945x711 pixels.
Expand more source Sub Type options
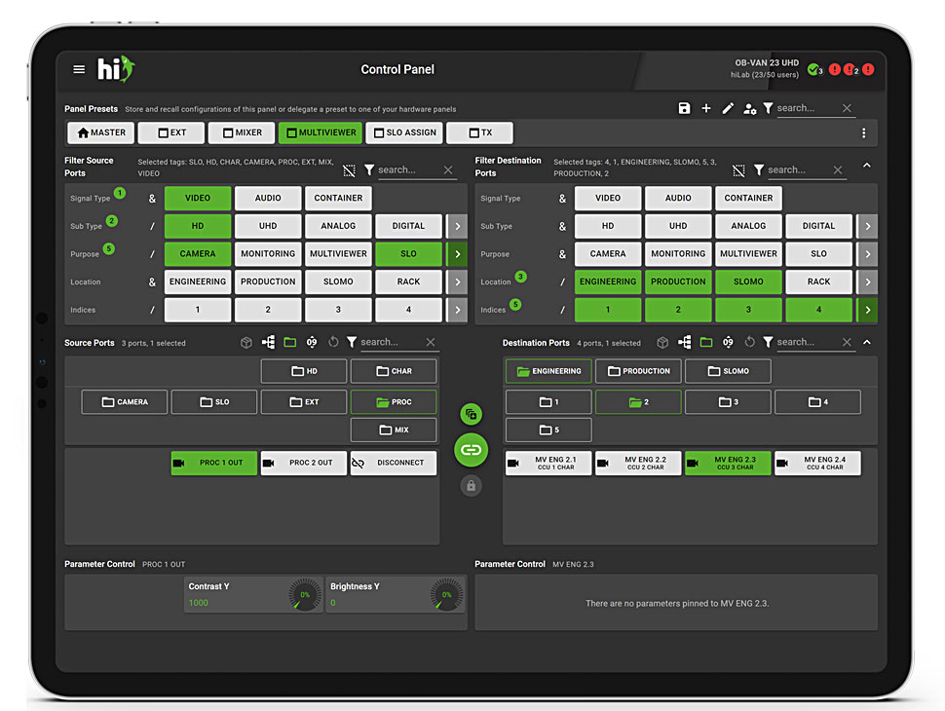tap(458, 226)
